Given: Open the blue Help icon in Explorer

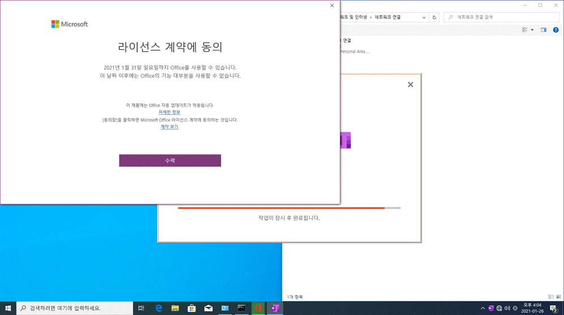Looking at the screenshot, I should [556, 30].
